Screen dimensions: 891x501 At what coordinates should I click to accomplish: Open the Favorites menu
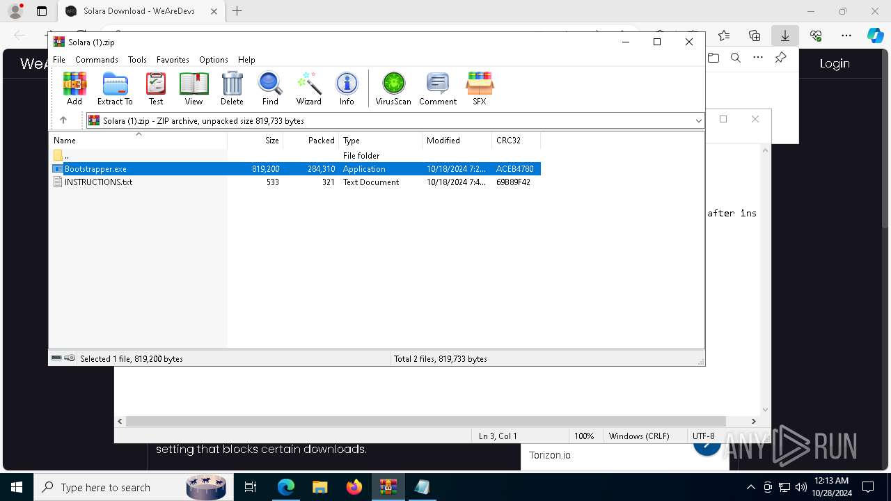[173, 60]
